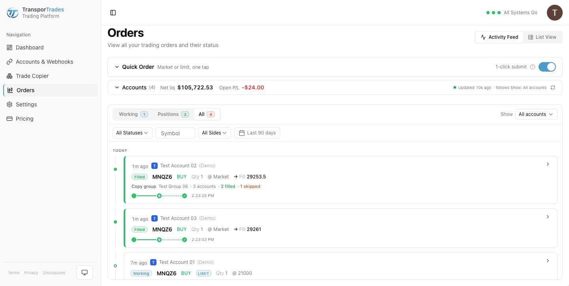Open the Show All accounts dropdown
Screen dimensions: 569x286
click(x=536, y=114)
